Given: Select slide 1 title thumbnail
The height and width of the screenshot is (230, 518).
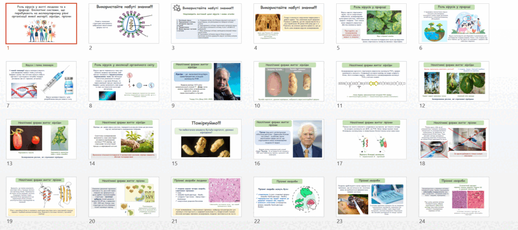Looking at the screenshot, I should pyautogui.click(x=42, y=24).
